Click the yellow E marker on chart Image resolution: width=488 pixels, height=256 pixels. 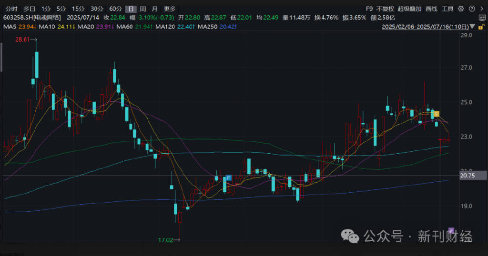(437, 114)
